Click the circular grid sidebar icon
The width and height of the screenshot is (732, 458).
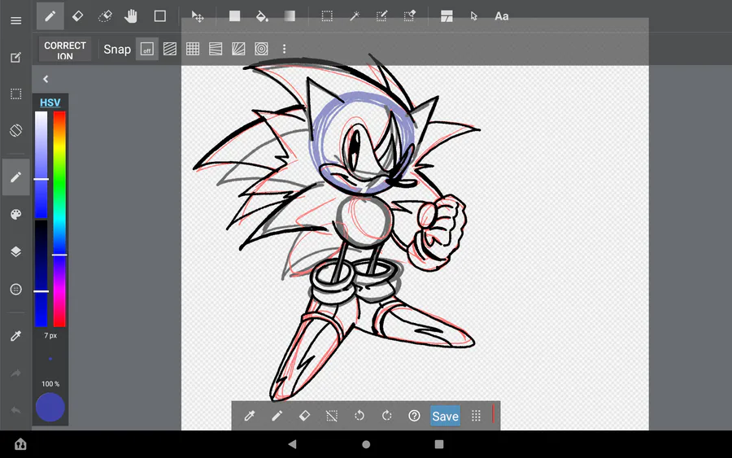16,290
